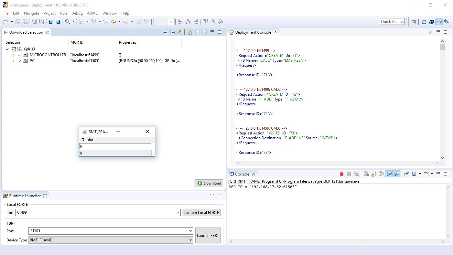Collapse all items in Download Selection
The width and height of the screenshot is (453, 255).
pos(165,32)
